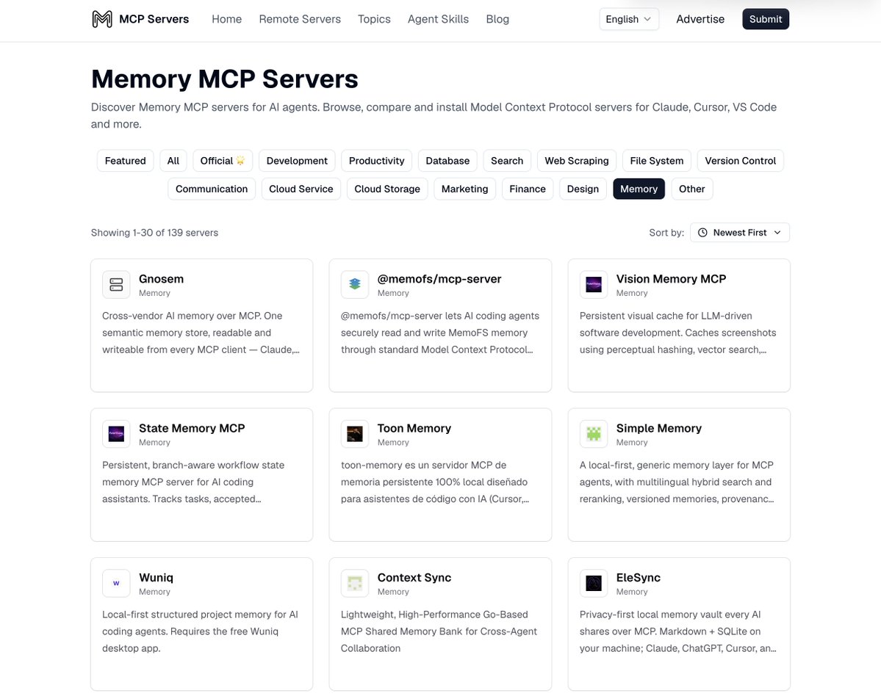Click the Memory tag under Context Sync

(x=393, y=592)
